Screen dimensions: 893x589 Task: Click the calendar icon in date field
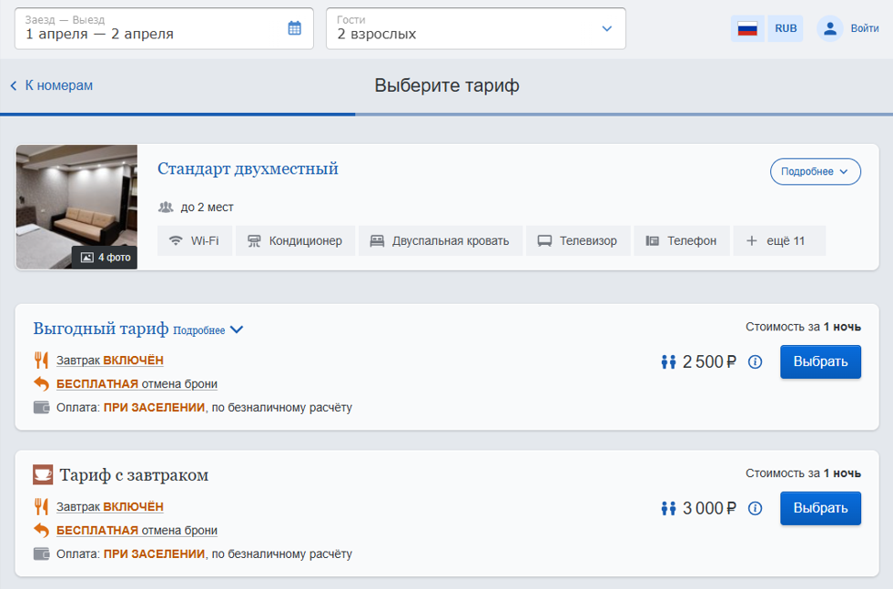pyautogui.click(x=294, y=28)
